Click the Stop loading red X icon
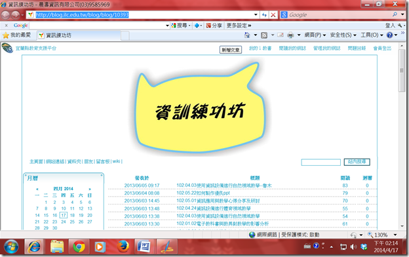This screenshot has width=409, height=257. (x=273, y=15)
